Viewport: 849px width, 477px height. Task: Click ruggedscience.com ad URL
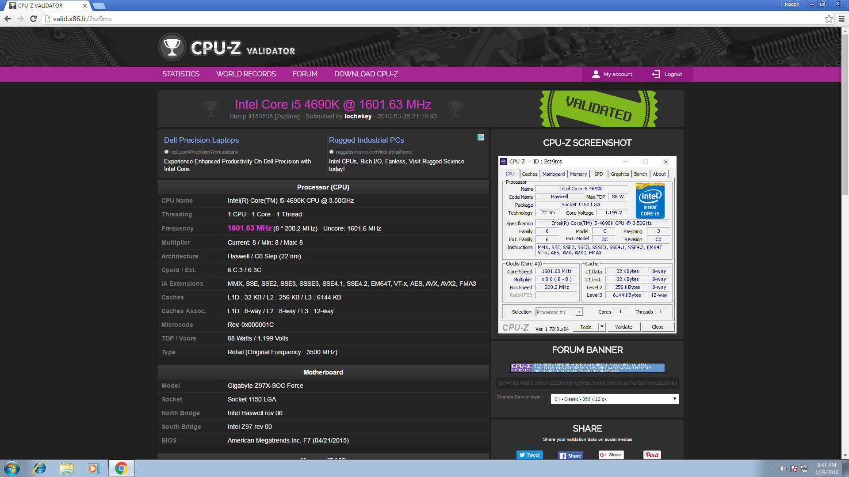tap(374, 152)
